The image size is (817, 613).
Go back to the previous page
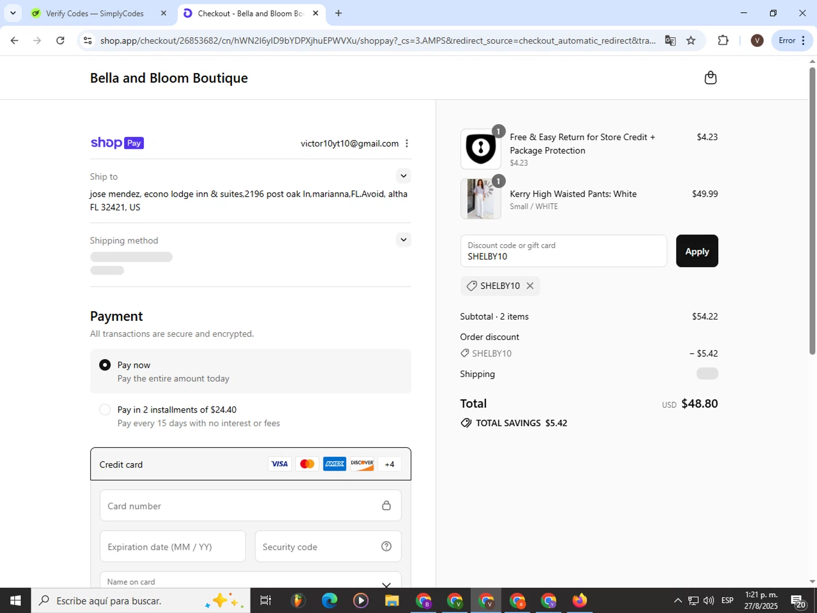15,40
